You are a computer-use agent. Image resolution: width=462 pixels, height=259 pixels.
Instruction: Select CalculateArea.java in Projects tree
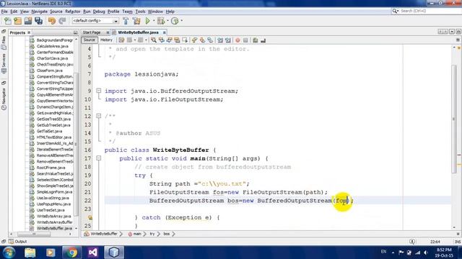pyautogui.click(x=53, y=46)
